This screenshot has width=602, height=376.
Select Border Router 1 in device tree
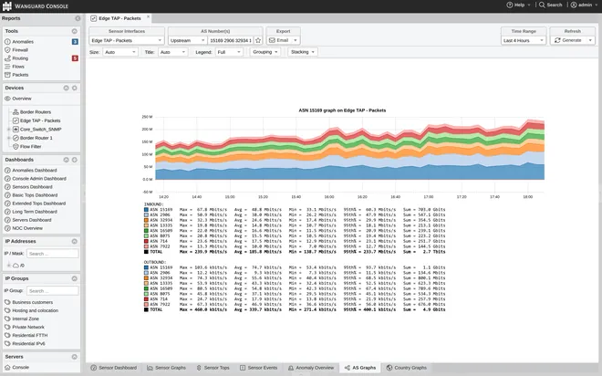(36, 138)
